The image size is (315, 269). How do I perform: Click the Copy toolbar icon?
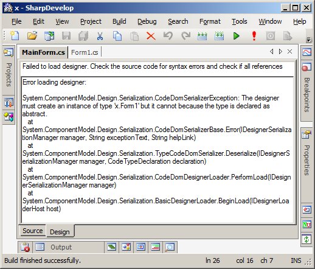[117, 36]
